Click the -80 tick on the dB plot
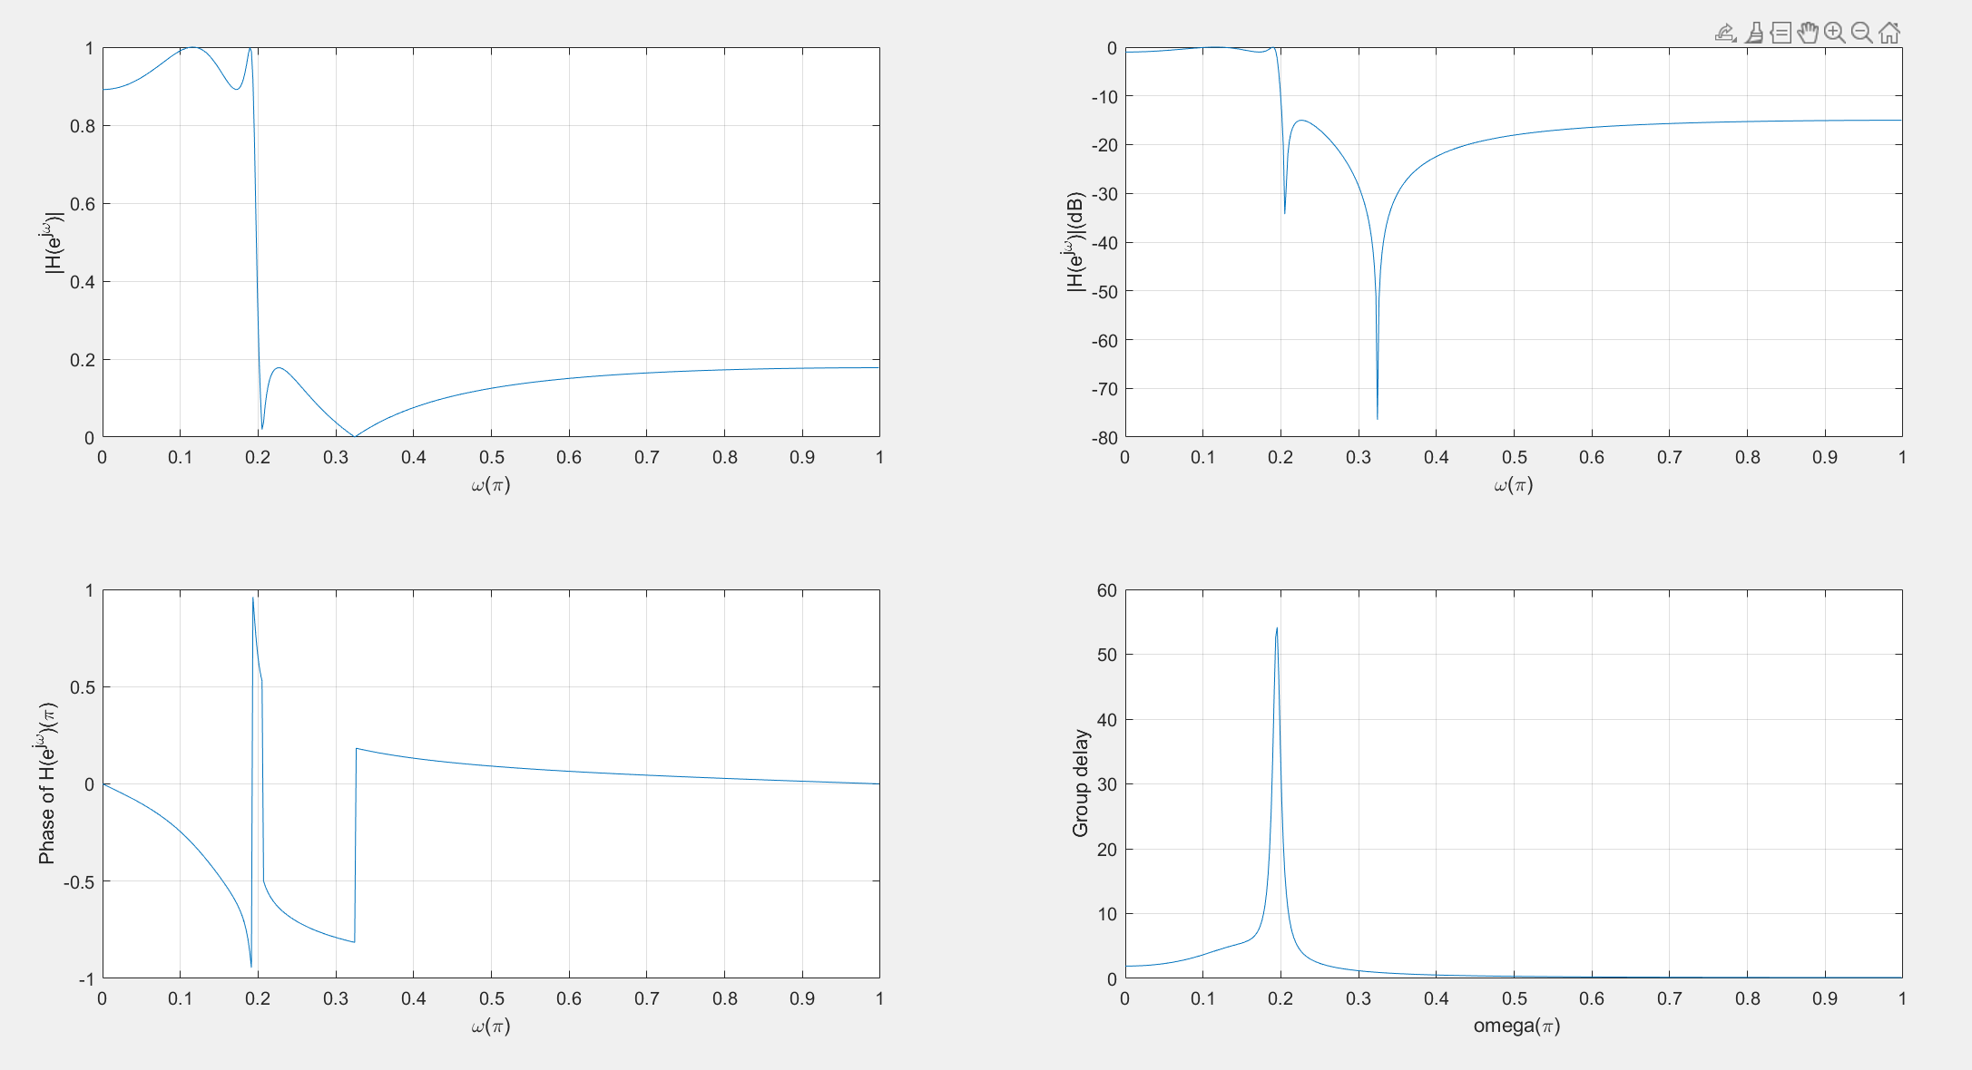 [x=1105, y=437]
